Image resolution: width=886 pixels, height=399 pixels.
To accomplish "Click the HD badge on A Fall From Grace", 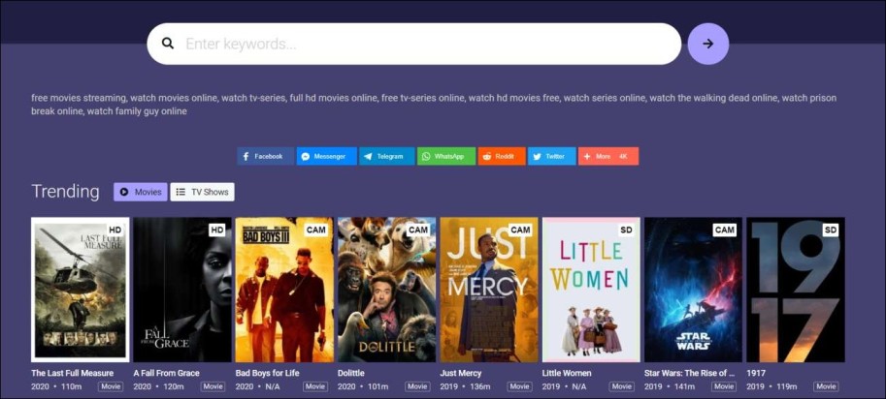I will tap(217, 230).
